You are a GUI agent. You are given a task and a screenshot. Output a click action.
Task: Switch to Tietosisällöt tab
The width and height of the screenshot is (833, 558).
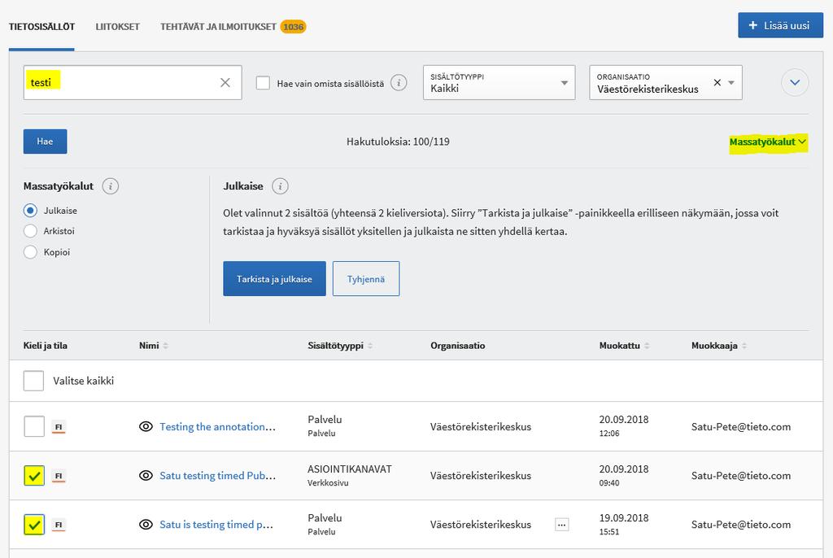click(x=41, y=27)
